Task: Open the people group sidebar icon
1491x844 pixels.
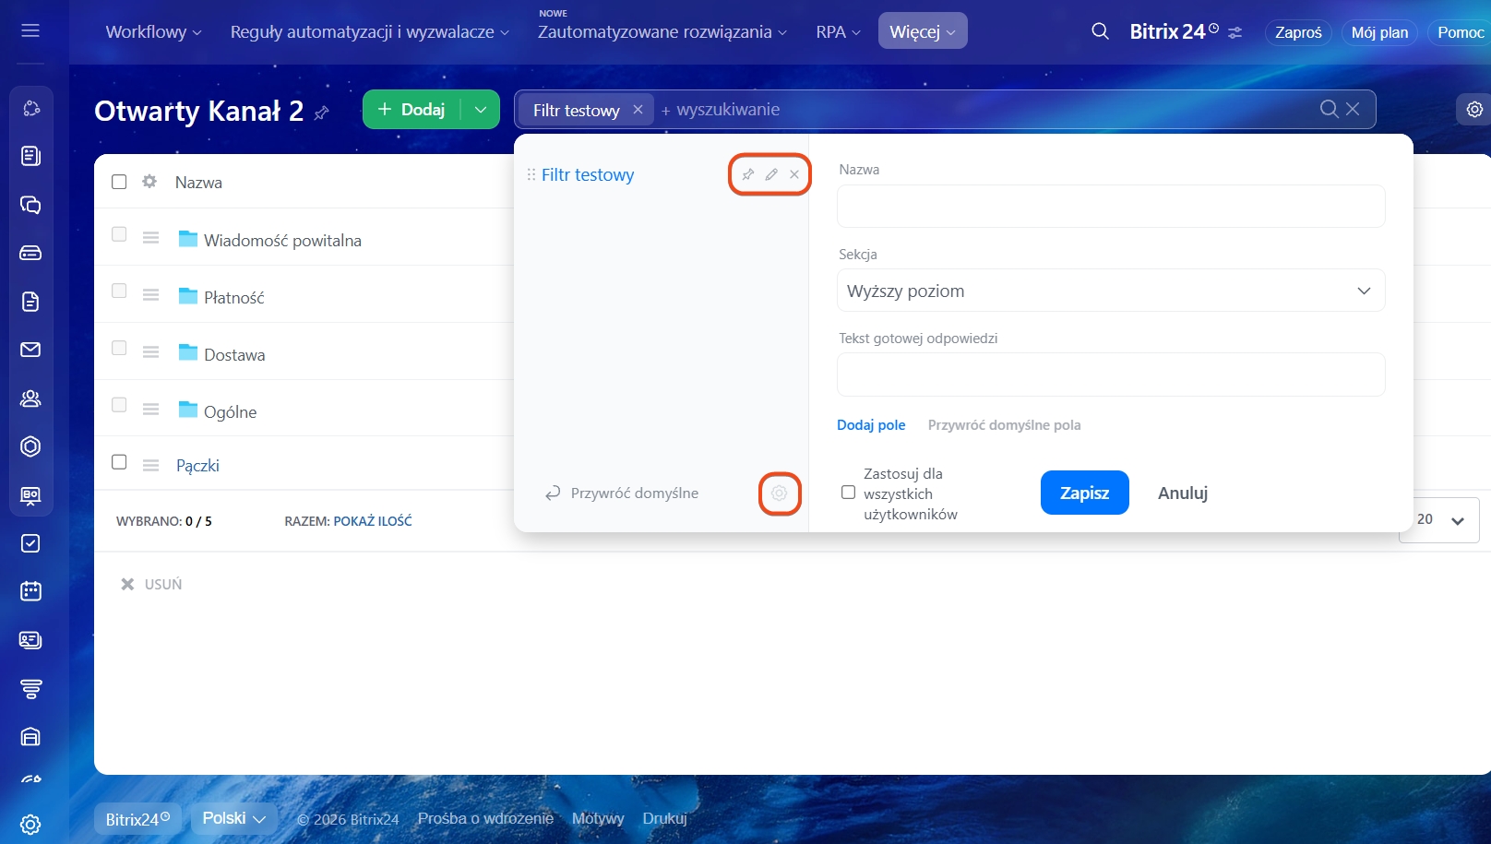Action: coord(30,398)
